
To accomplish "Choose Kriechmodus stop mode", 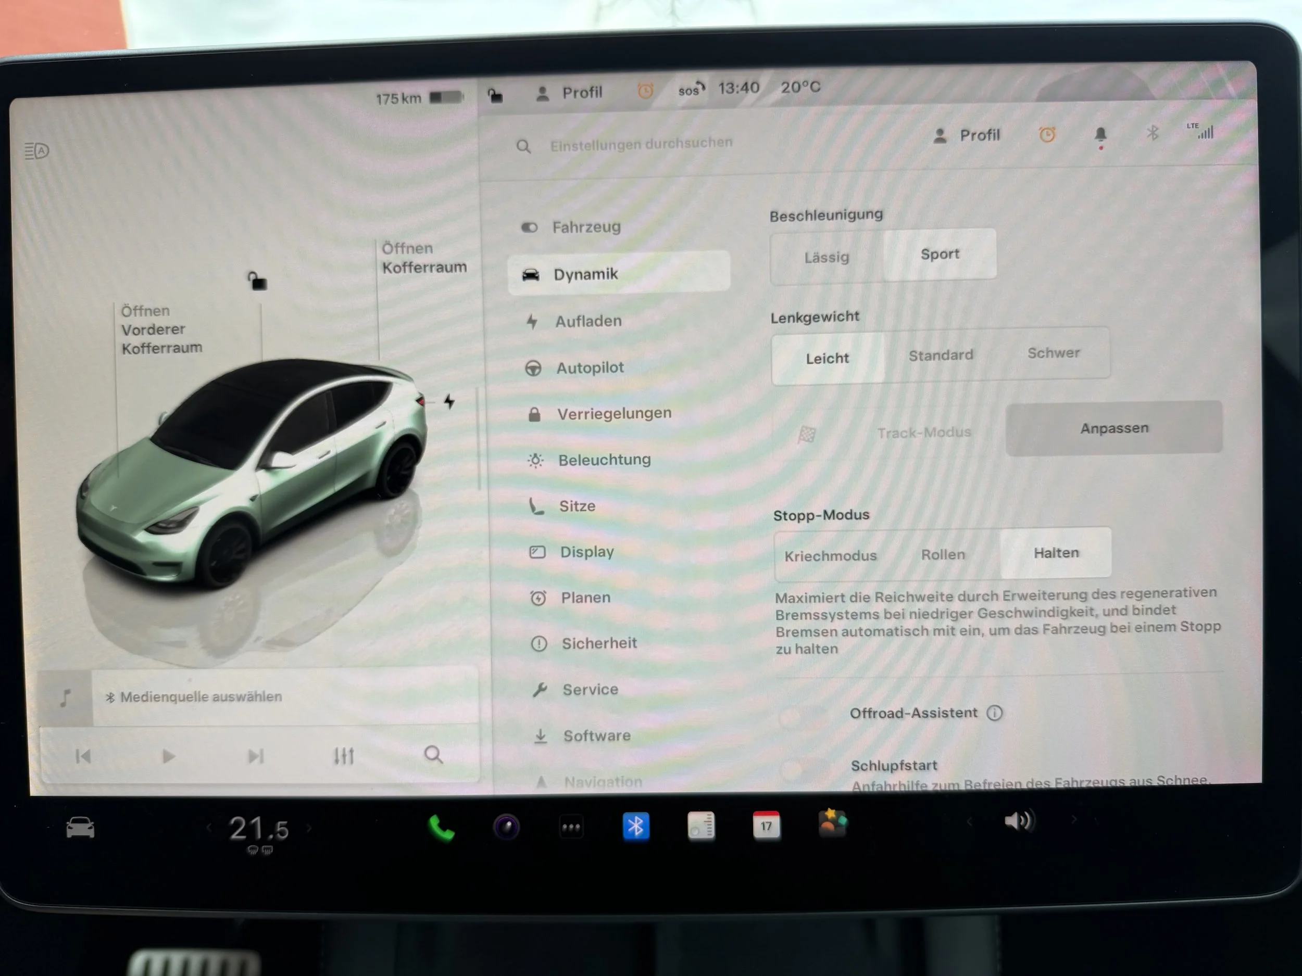I will coord(831,556).
